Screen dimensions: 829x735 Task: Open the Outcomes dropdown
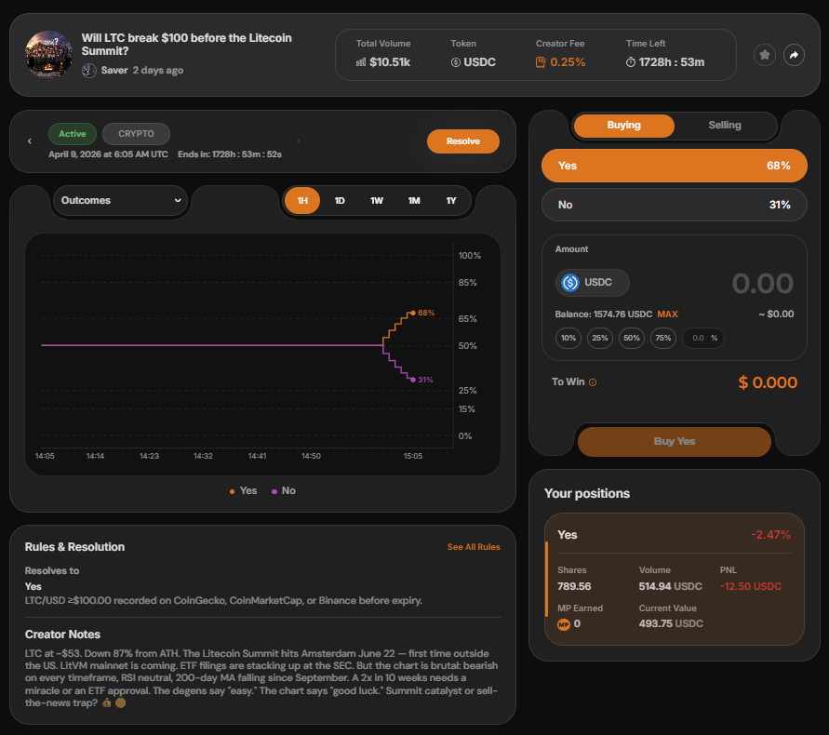pos(121,200)
